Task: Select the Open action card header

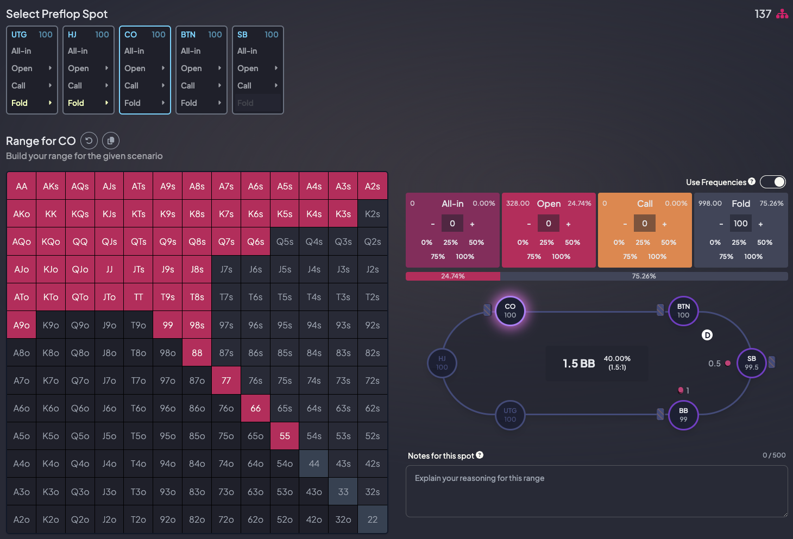Action: point(549,204)
